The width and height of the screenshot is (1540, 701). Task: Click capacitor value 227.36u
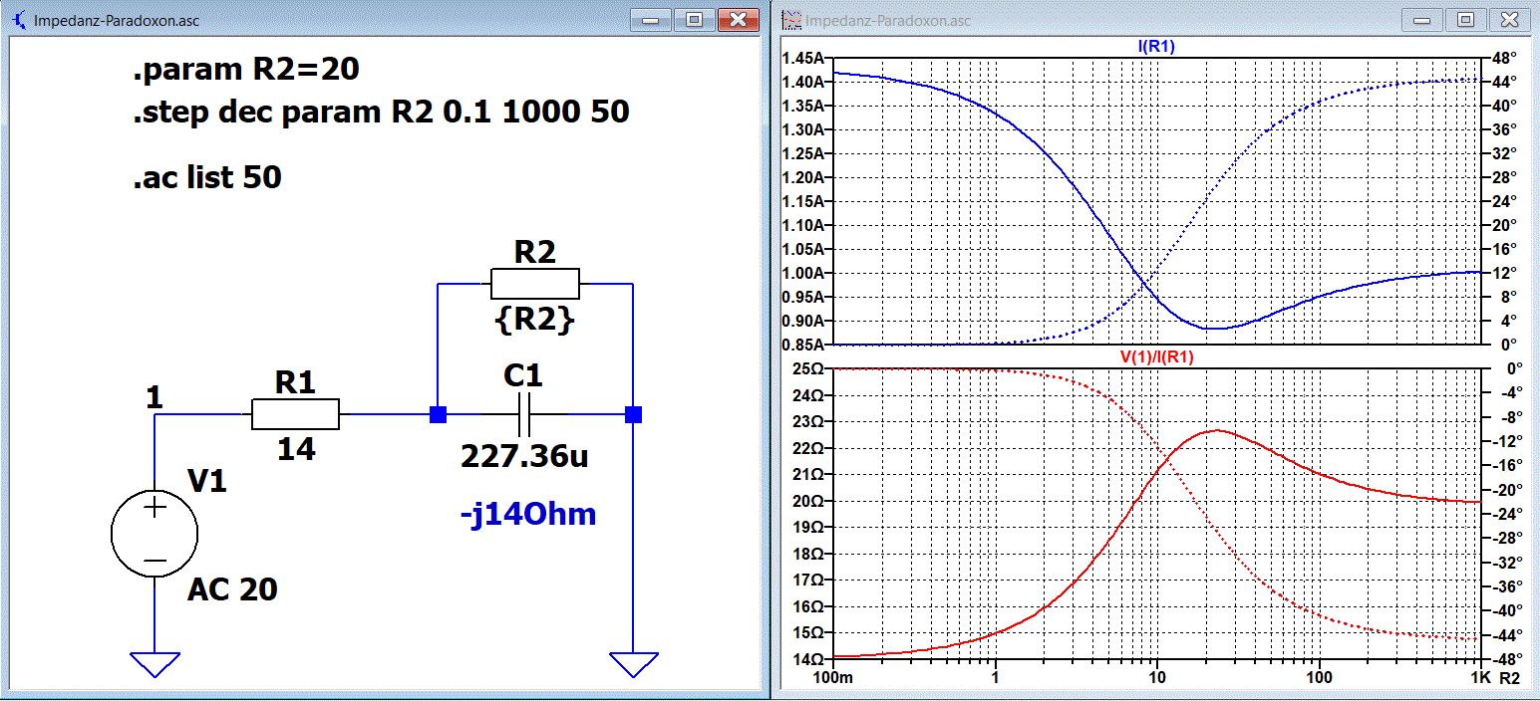coord(524,456)
